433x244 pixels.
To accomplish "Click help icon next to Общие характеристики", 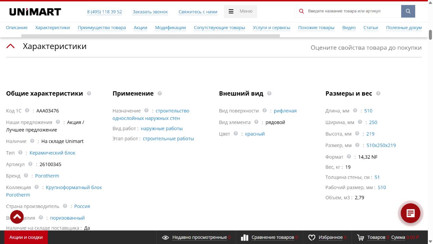I will click(89, 93).
